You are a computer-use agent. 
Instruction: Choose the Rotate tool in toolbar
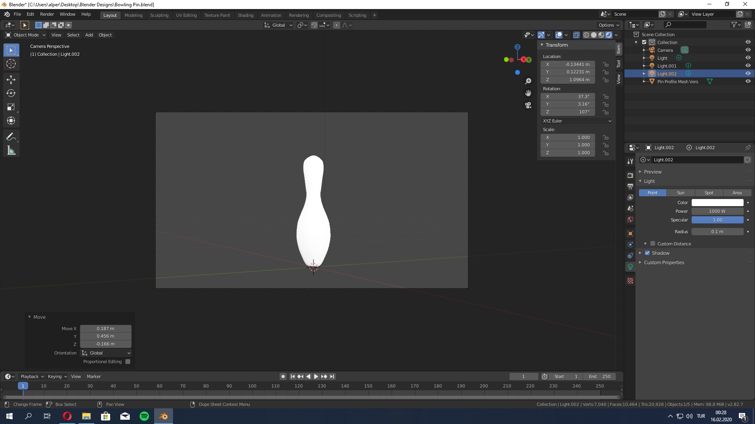[11, 93]
